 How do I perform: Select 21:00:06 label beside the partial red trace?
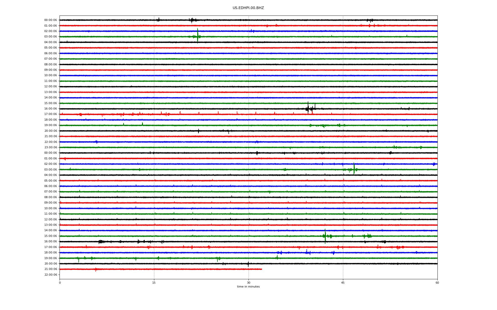coord(50,269)
